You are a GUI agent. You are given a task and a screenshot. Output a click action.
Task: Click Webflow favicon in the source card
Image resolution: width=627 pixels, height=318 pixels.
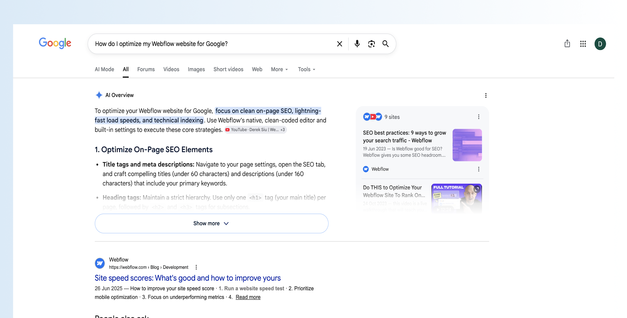[366, 169]
